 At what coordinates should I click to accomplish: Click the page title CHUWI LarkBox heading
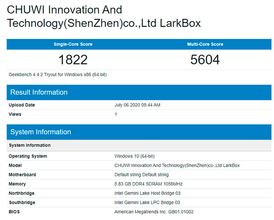point(103,16)
